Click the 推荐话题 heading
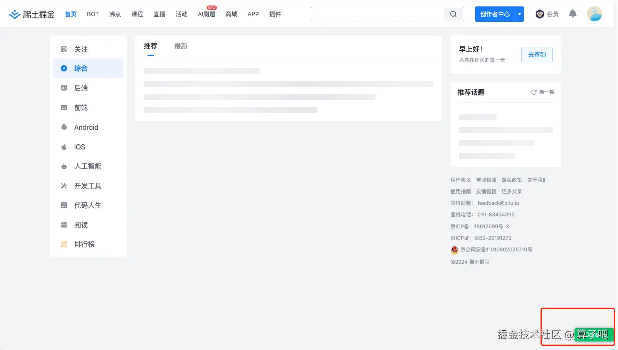This screenshot has width=618, height=350. click(471, 92)
